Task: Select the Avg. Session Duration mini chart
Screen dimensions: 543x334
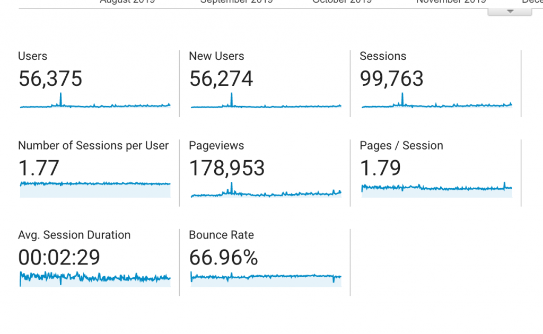Action: coord(94,277)
